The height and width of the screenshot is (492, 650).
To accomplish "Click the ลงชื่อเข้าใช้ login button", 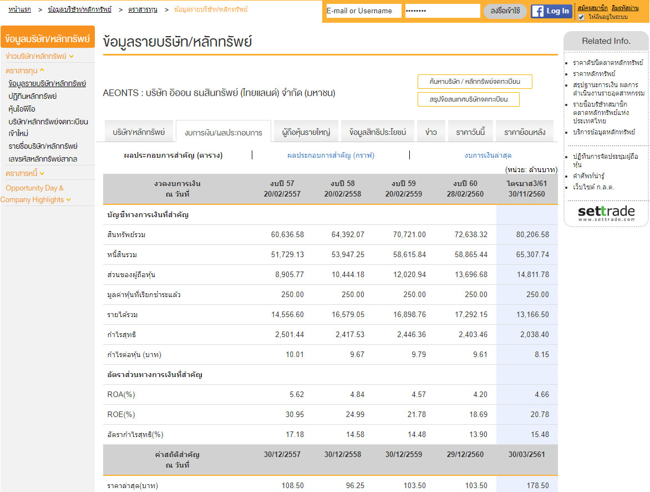I will coord(505,11).
